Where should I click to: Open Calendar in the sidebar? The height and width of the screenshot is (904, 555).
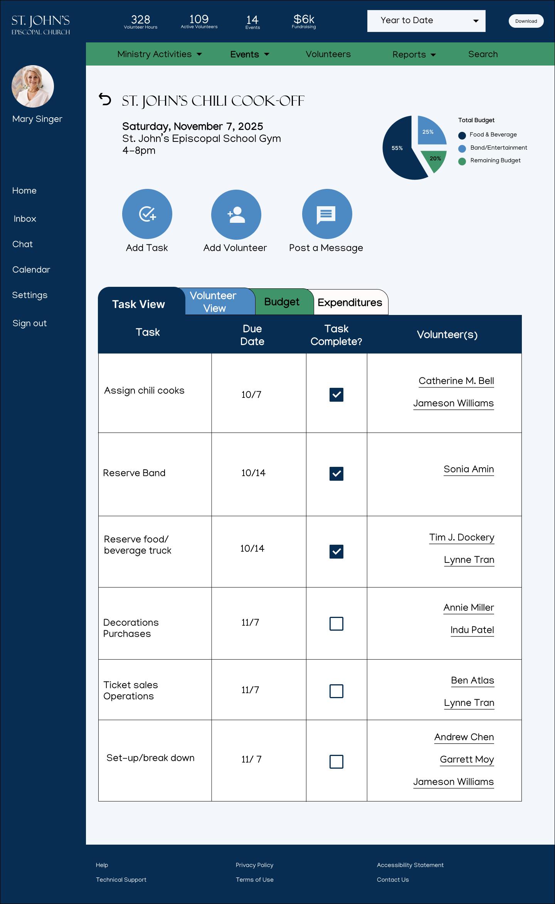click(31, 270)
